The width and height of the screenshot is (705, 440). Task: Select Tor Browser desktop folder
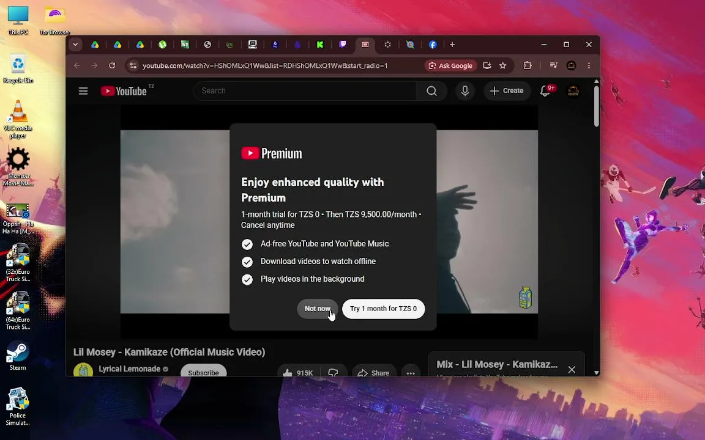(x=55, y=20)
